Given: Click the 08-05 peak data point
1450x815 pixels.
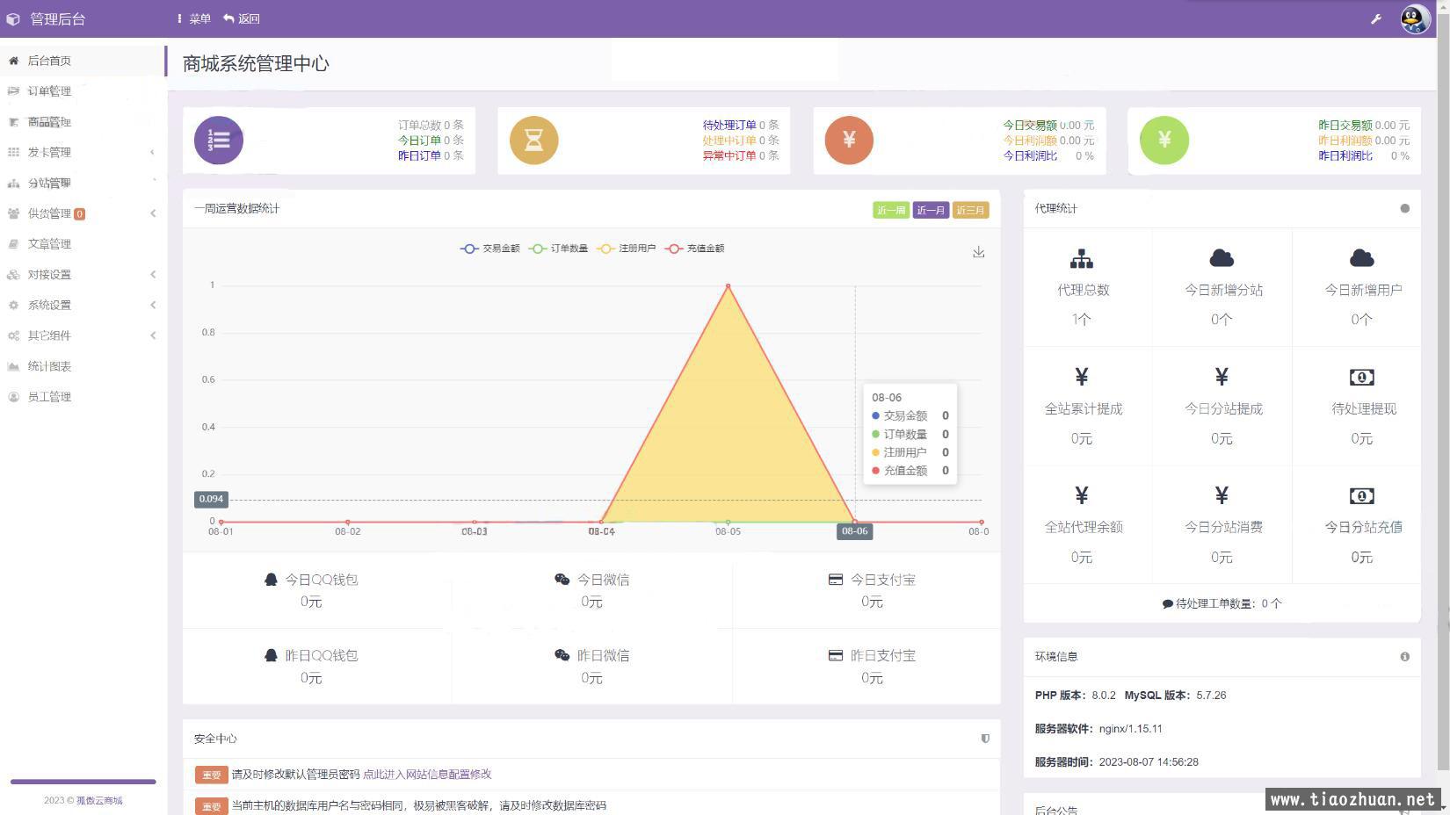Looking at the screenshot, I should pos(728,285).
